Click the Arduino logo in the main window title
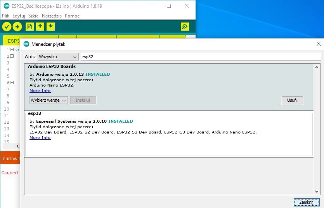 click(x=7, y=6)
